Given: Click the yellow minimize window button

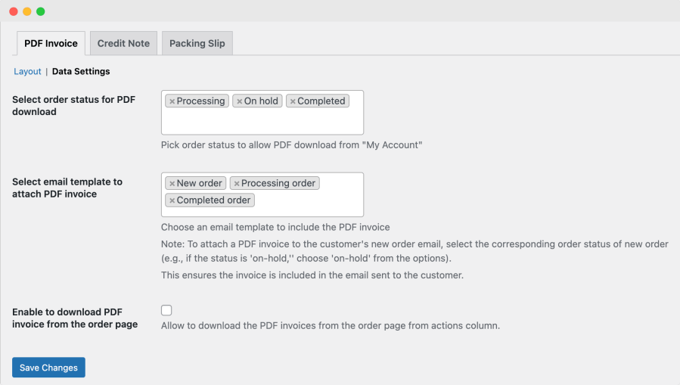Looking at the screenshot, I should pos(27,11).
